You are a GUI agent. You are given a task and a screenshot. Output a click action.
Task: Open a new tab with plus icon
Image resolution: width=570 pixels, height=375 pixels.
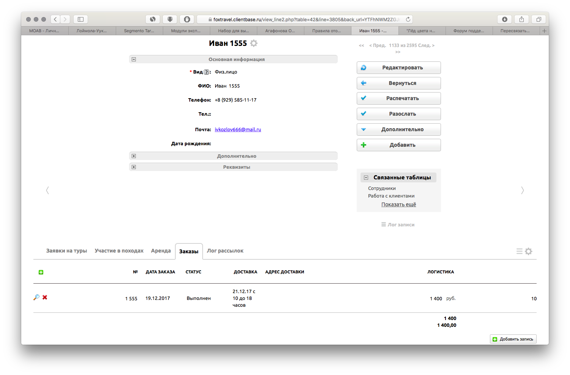click(x=544, y=31)
